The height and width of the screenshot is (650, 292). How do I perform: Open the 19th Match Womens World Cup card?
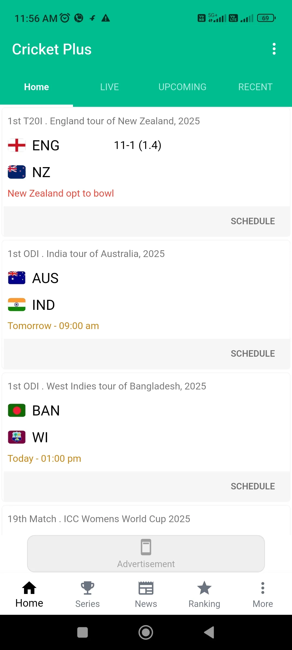tap(99, 519)
